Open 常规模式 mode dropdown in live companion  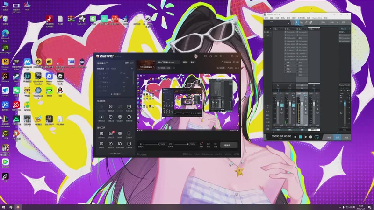pyautogui.click(x=102, y=63)
